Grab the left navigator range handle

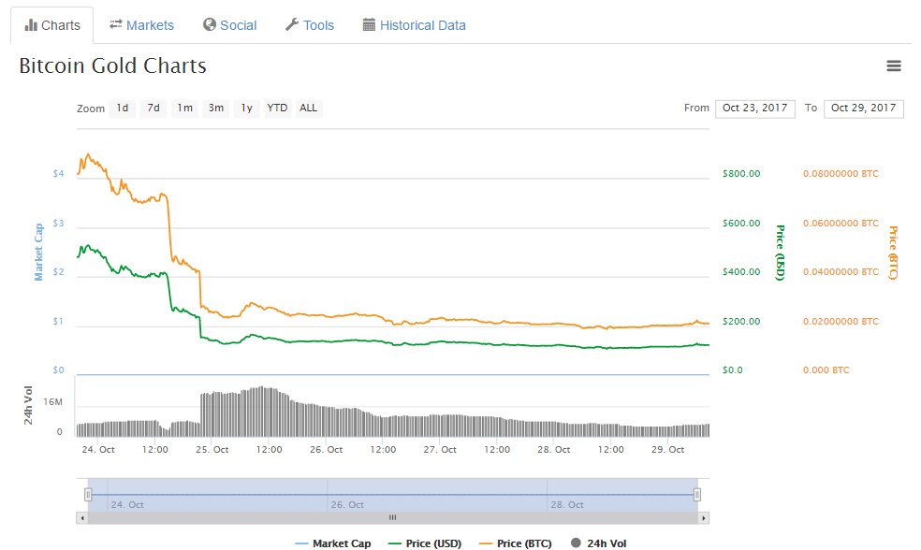tap(88, 495)
